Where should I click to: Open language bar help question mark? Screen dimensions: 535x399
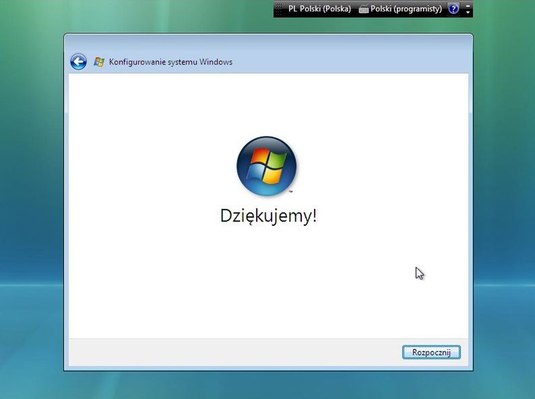[453, 9]
